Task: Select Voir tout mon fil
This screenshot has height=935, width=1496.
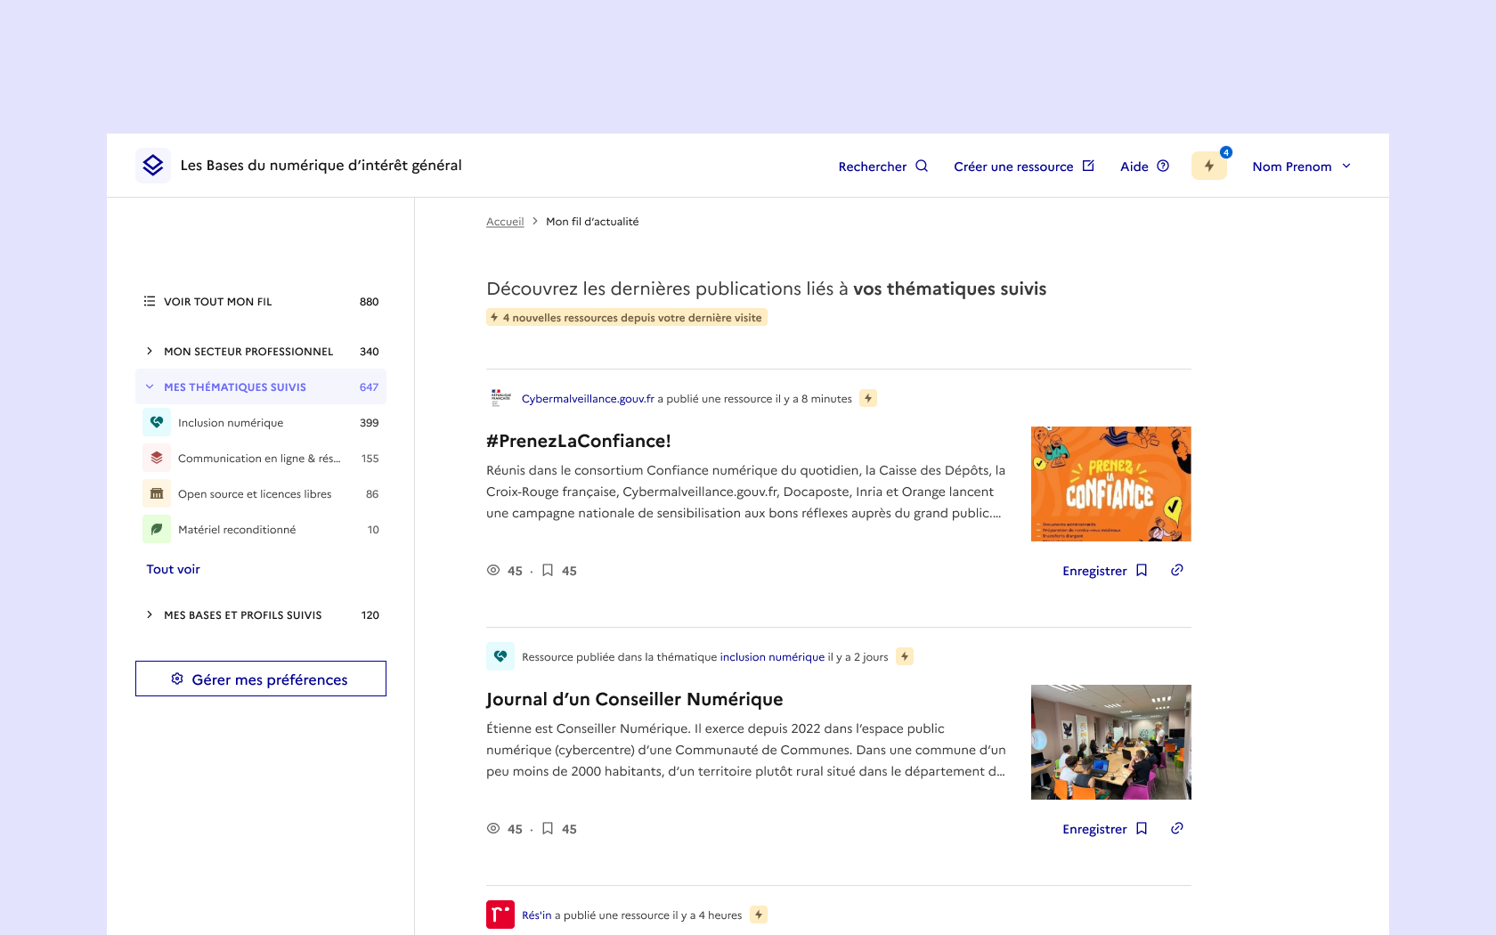Action: click(x=217, y=302)
